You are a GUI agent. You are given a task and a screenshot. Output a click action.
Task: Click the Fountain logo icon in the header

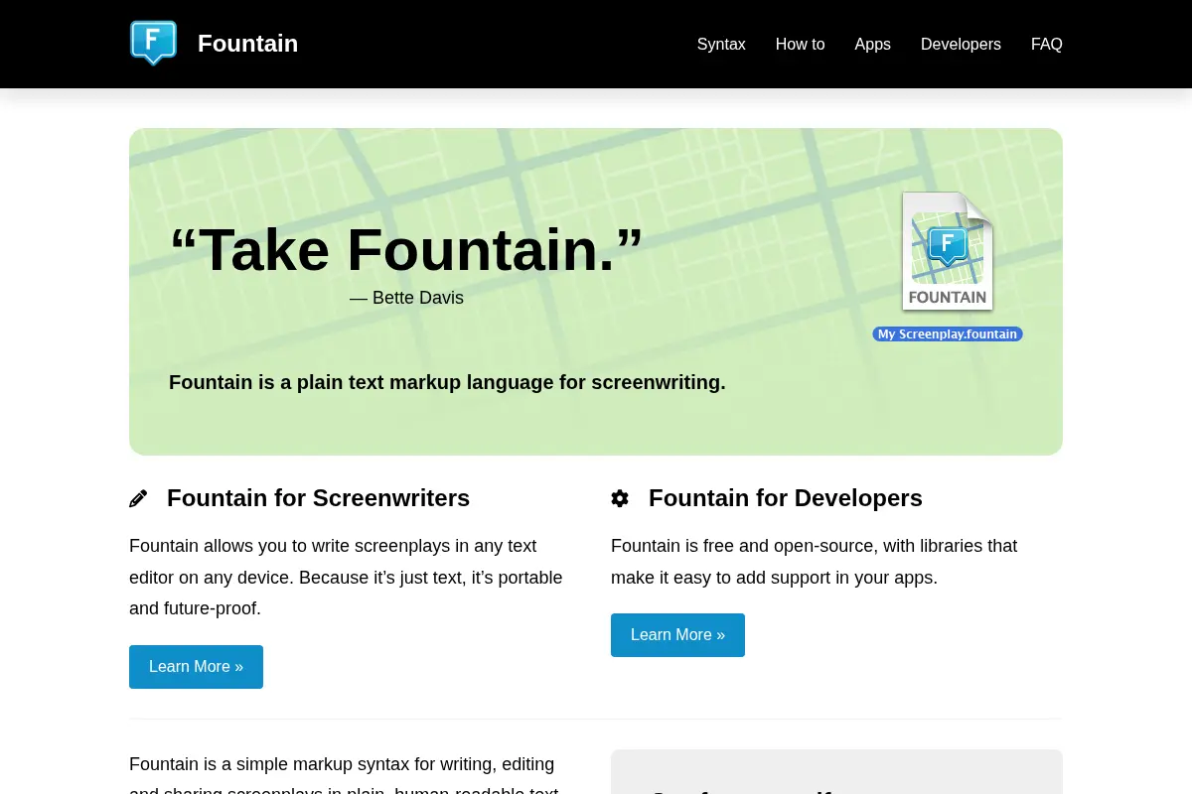[153, 44]
